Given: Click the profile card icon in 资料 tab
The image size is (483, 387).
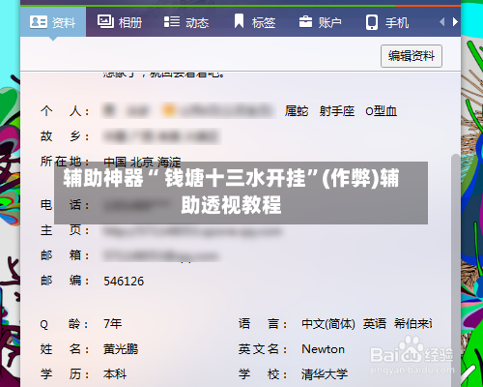Looking at the screenshot, I should coord(39,22).
